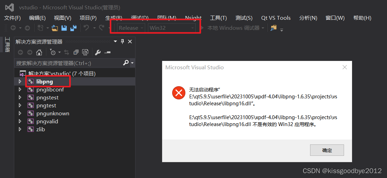
Task: Click the zlib project icon
Action: click(30, 129)
